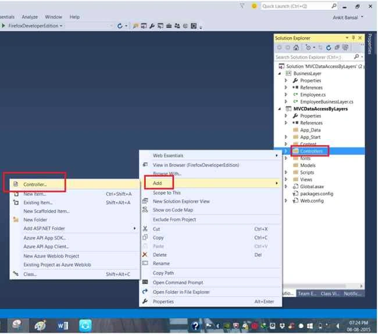Click Show All Files icon in Solution Explorer
Image resolution: width=378 pixels, height=334 pixels.
345,48
